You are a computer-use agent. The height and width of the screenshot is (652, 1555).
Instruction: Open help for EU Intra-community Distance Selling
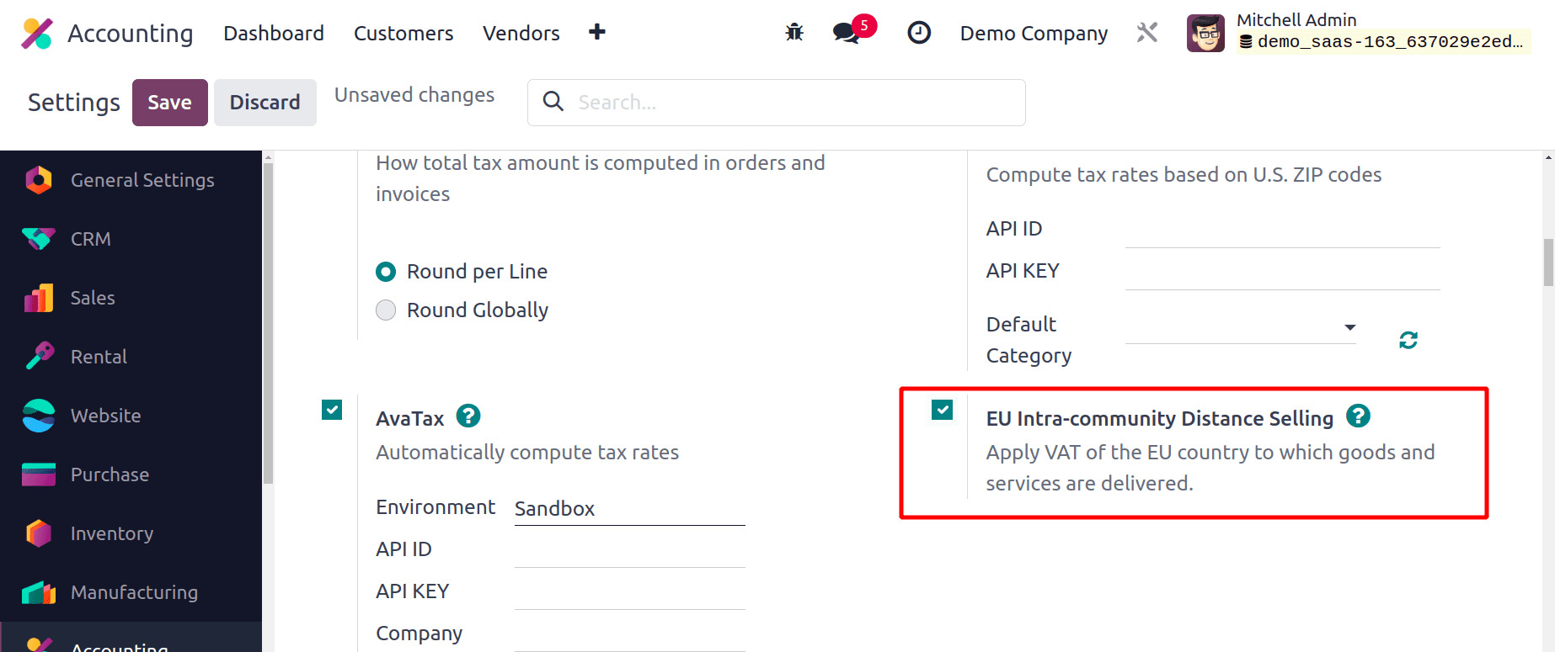(x=1358, y=416)
